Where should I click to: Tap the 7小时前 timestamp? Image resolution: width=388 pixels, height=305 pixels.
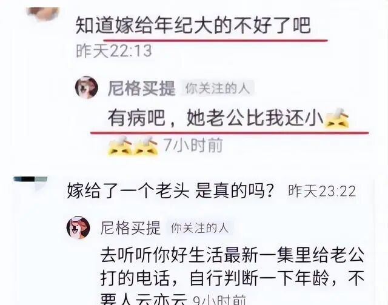[x=193, y=145]
